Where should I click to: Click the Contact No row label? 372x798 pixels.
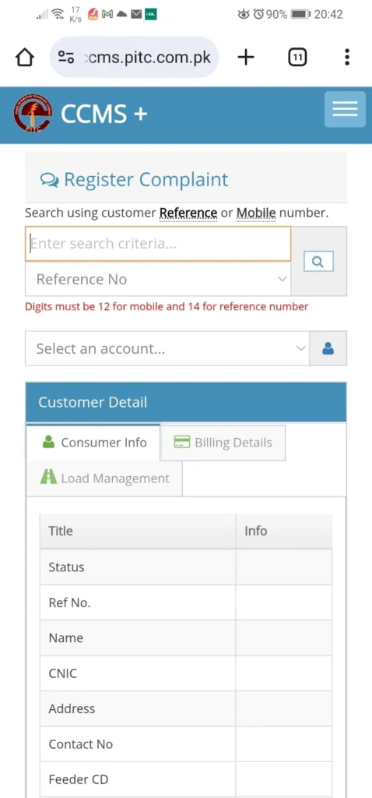[80, 744]
